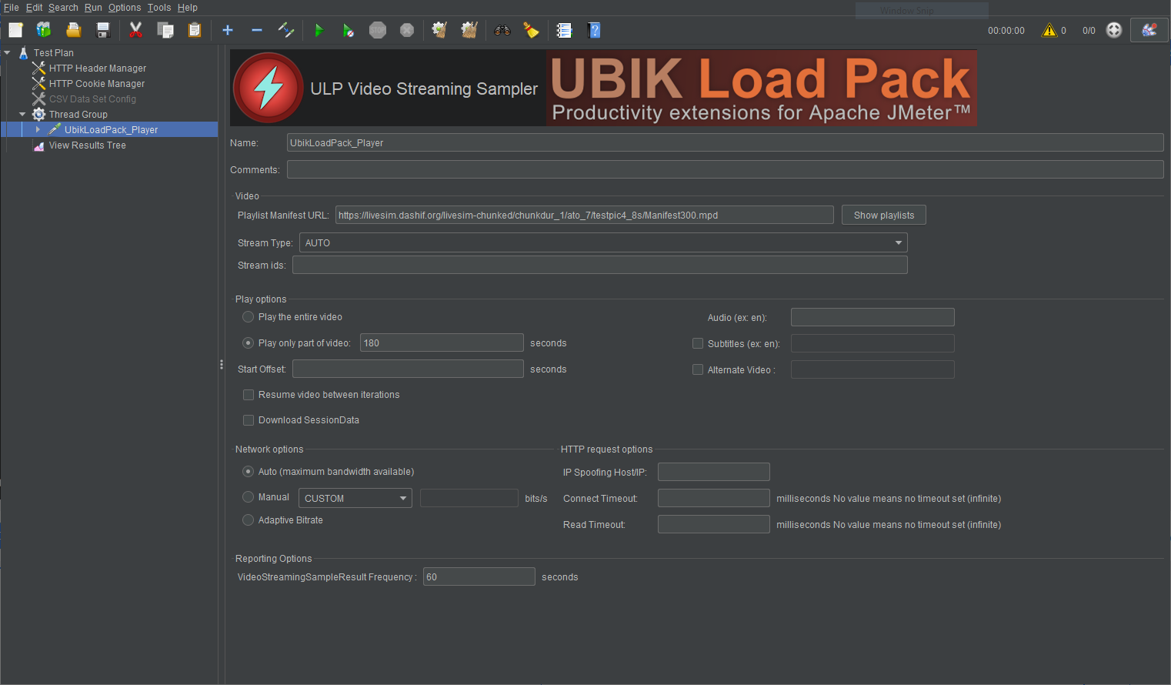Open the Run menu

point(93,8)
